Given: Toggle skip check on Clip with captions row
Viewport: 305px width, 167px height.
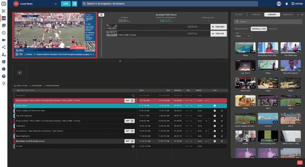Looking at the screenshot, I should pyautogui.click(x=215, y=116).
